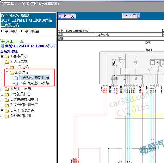Click the blue header D-东风标致-5008-2017
This screenshot has width=164, height=163.
click(x=28, y=20)
